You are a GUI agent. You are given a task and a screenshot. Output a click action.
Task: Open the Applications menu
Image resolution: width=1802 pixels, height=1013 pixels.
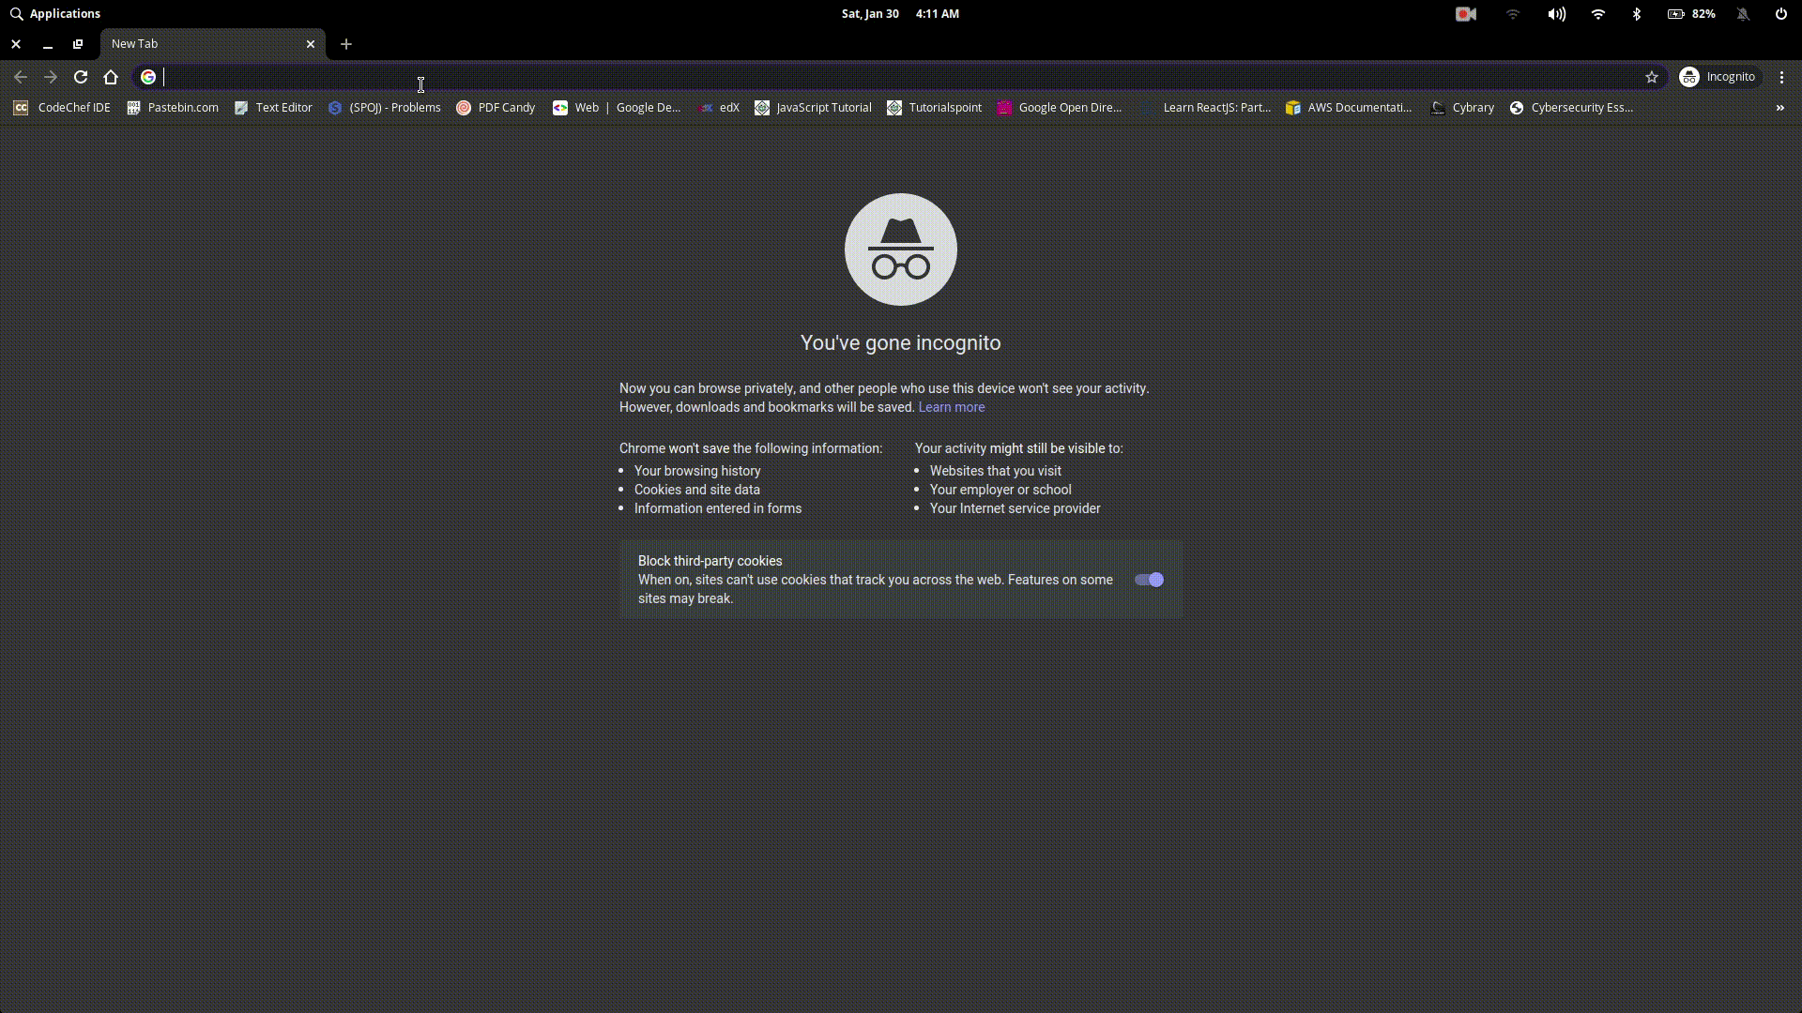pyautogui.click(x=54, y=14)
